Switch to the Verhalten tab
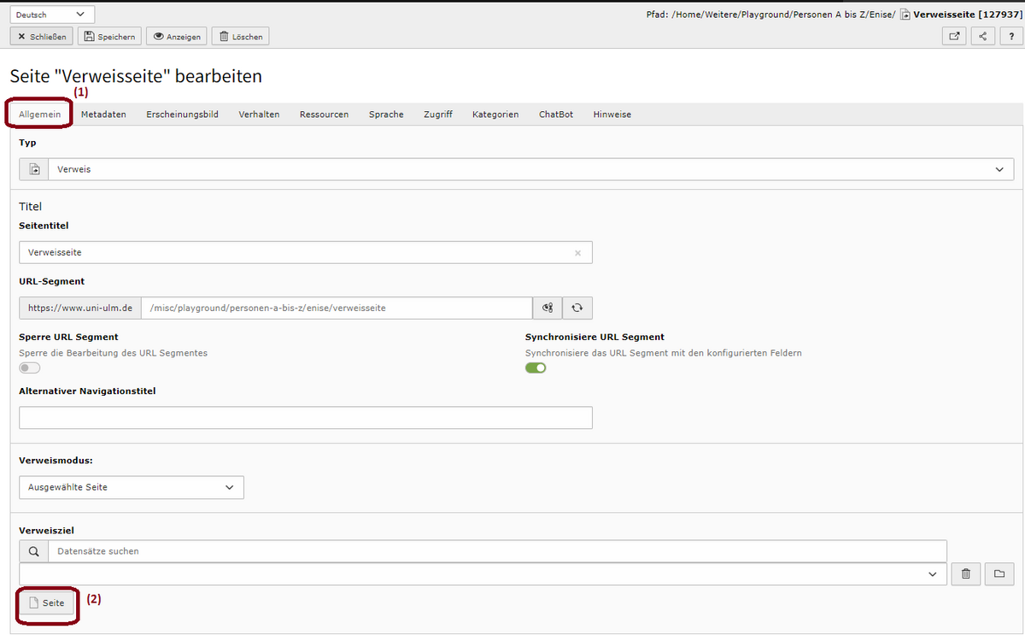1025x635 pixels. (259, 115)
